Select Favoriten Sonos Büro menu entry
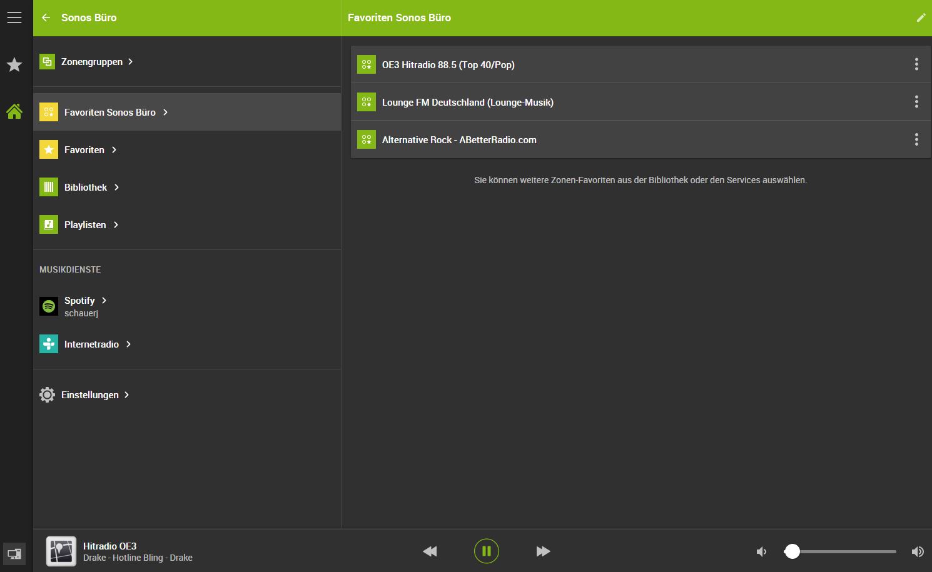Screen dimensions: 932x572 tap(187, 112)
